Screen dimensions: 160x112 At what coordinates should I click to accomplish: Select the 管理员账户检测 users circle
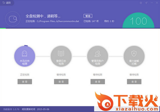pyautogui.click(x=98, y=56)
